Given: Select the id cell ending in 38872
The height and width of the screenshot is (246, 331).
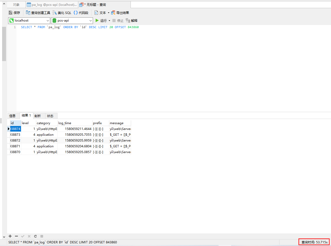Looking at the screenshot, I should click(x=15, y=140).
